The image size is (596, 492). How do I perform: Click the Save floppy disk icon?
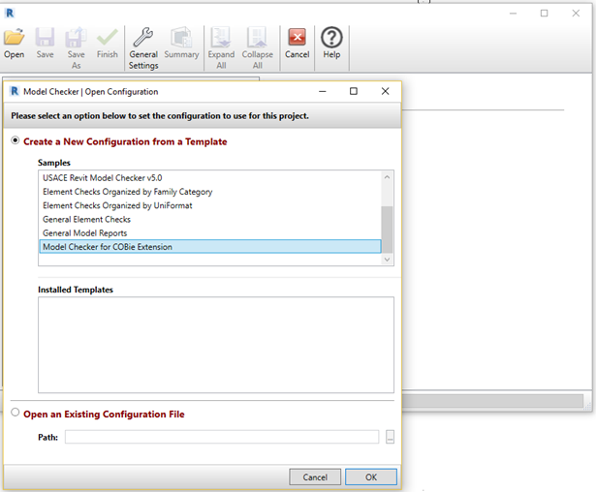pos(45,37)
